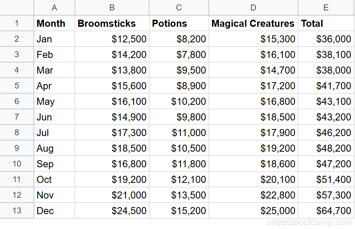Select row number 13 for Dec

tap(17, 210)
